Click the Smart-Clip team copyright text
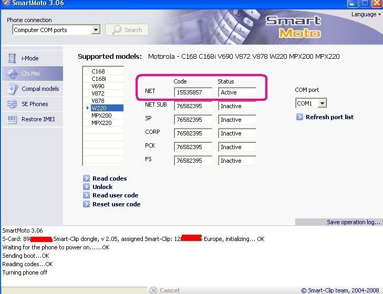This screenshot has width=383, height=294. coord(340,290)
